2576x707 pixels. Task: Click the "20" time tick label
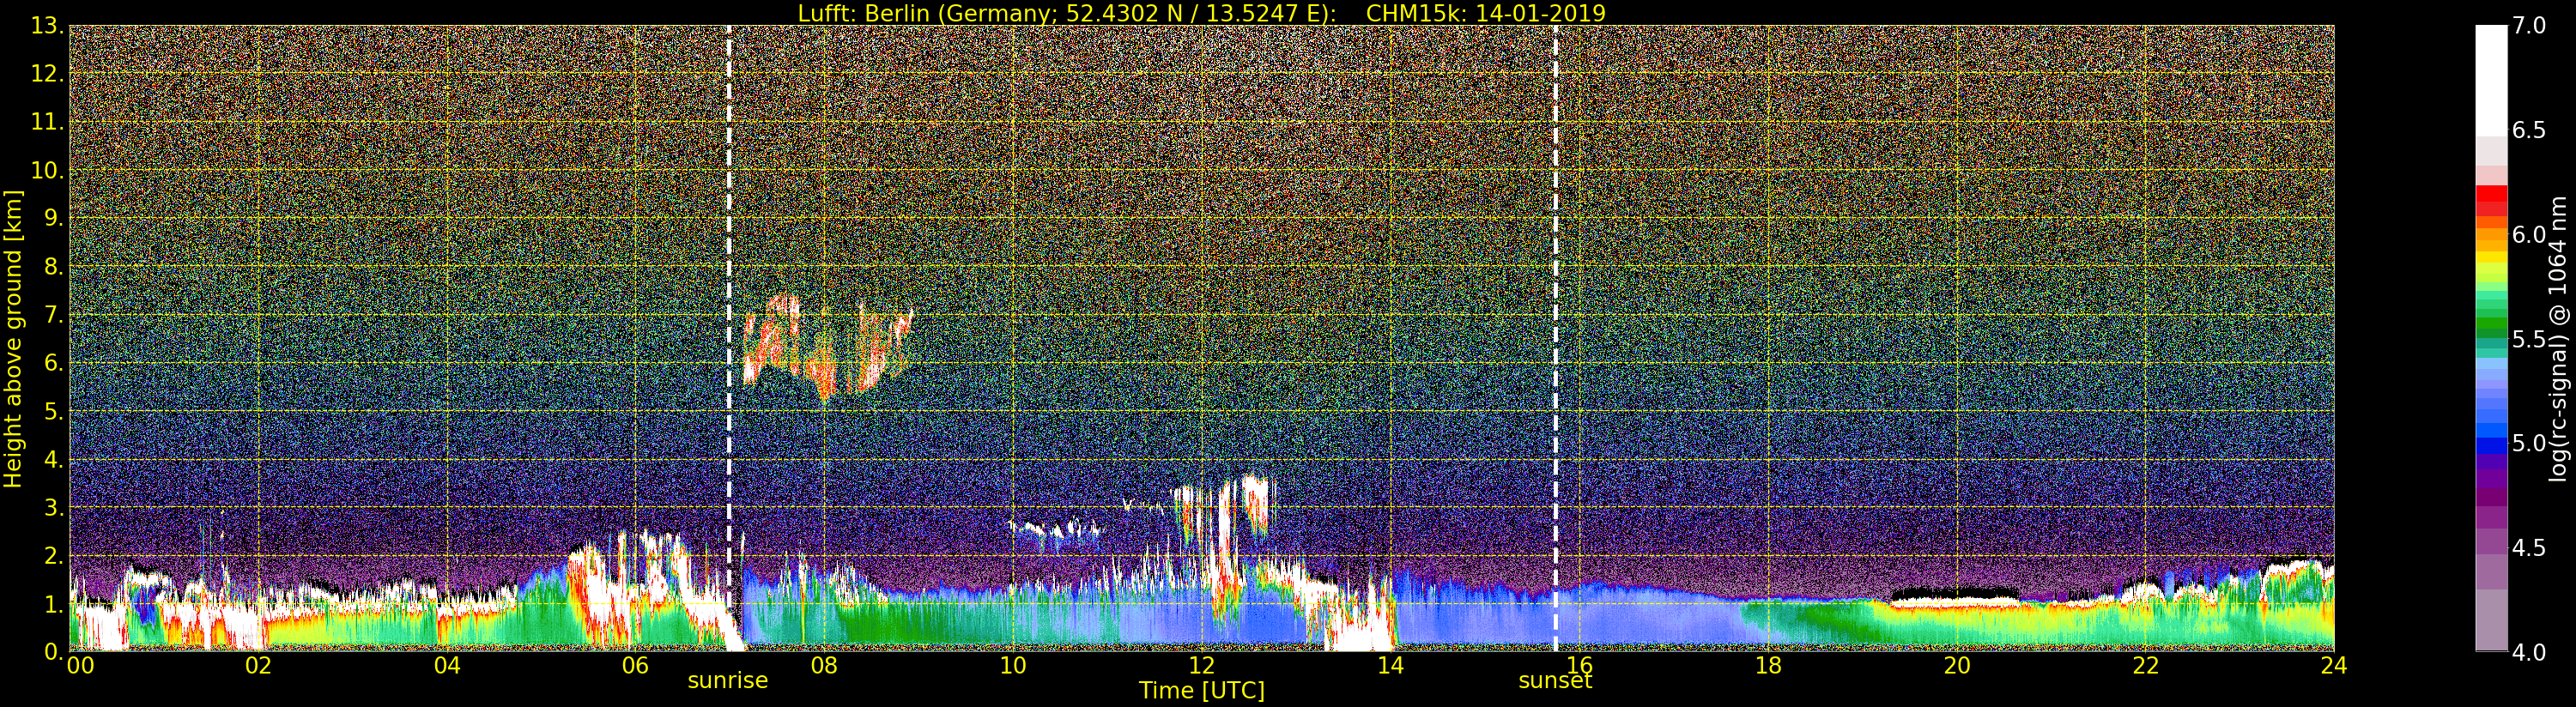coord(1956,666)
